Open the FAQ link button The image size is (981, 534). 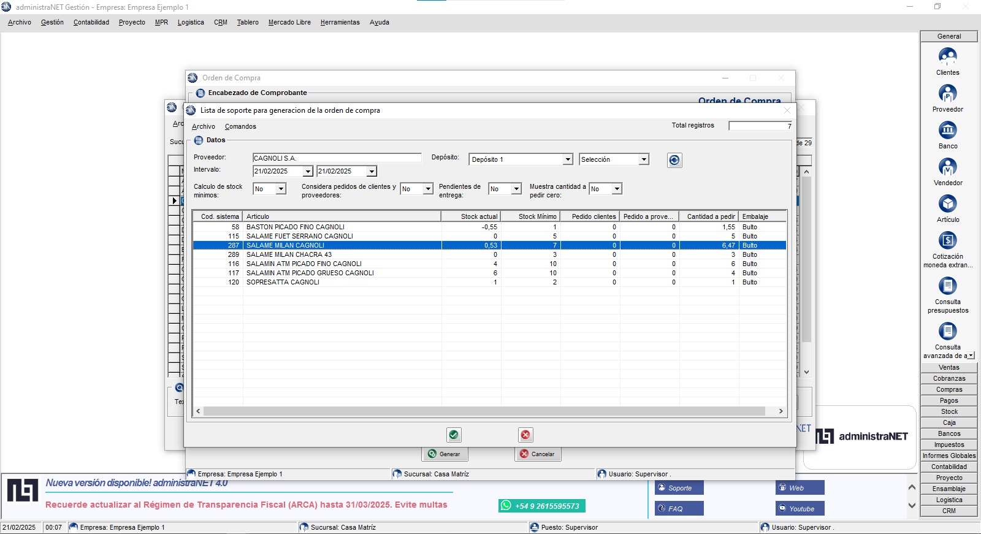pos(679,509)
